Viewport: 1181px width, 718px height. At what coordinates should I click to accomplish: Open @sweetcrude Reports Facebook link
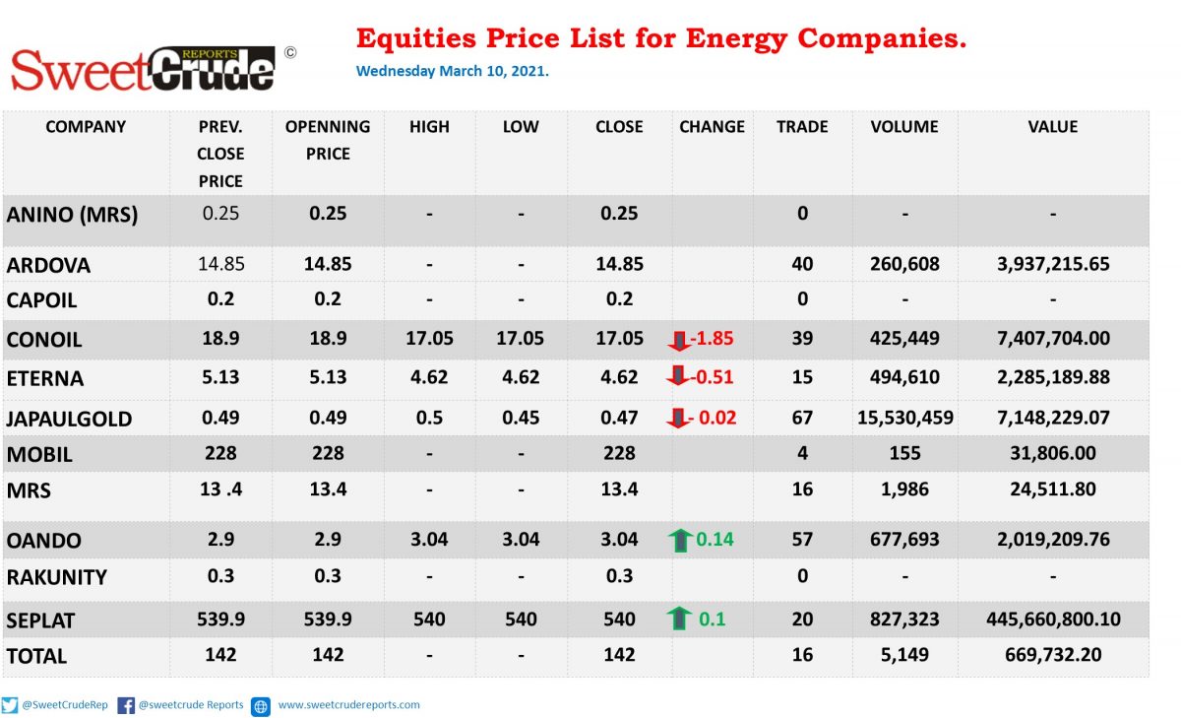point(190,705)
